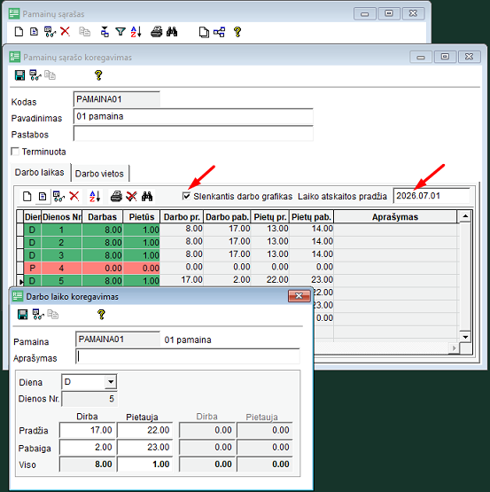Enable the Terminuota checkbox
Image resolution: width=490 pixels, height=492 pixels.
(x=15, y=152)
